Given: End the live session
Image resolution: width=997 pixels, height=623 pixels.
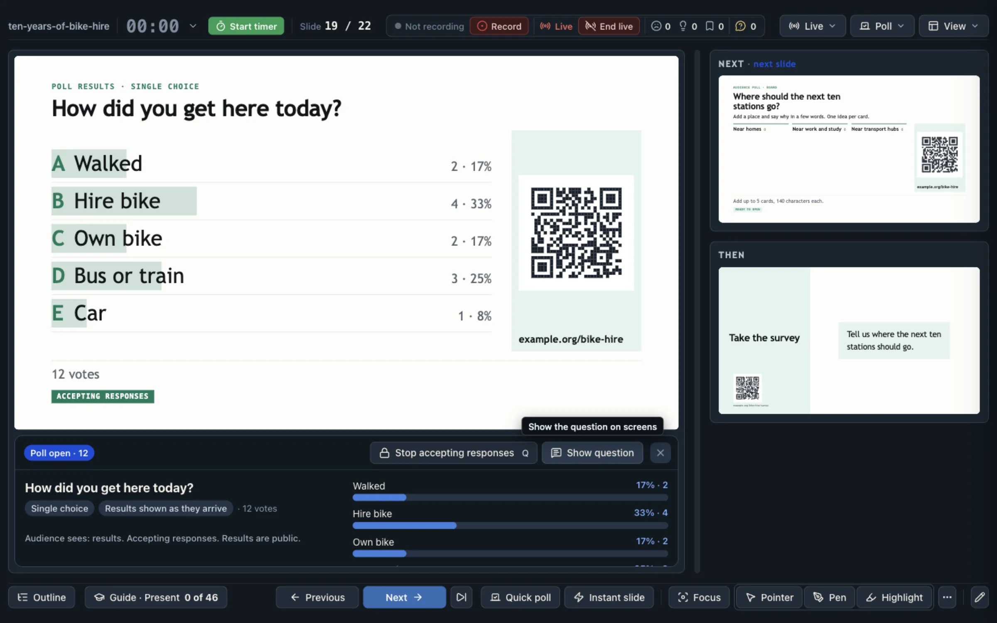Looking at the screenshot, I should (x=609, y=26).
